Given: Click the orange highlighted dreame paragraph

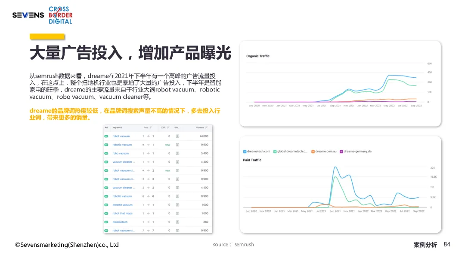Looking at the screenshot, I should 125,114.
